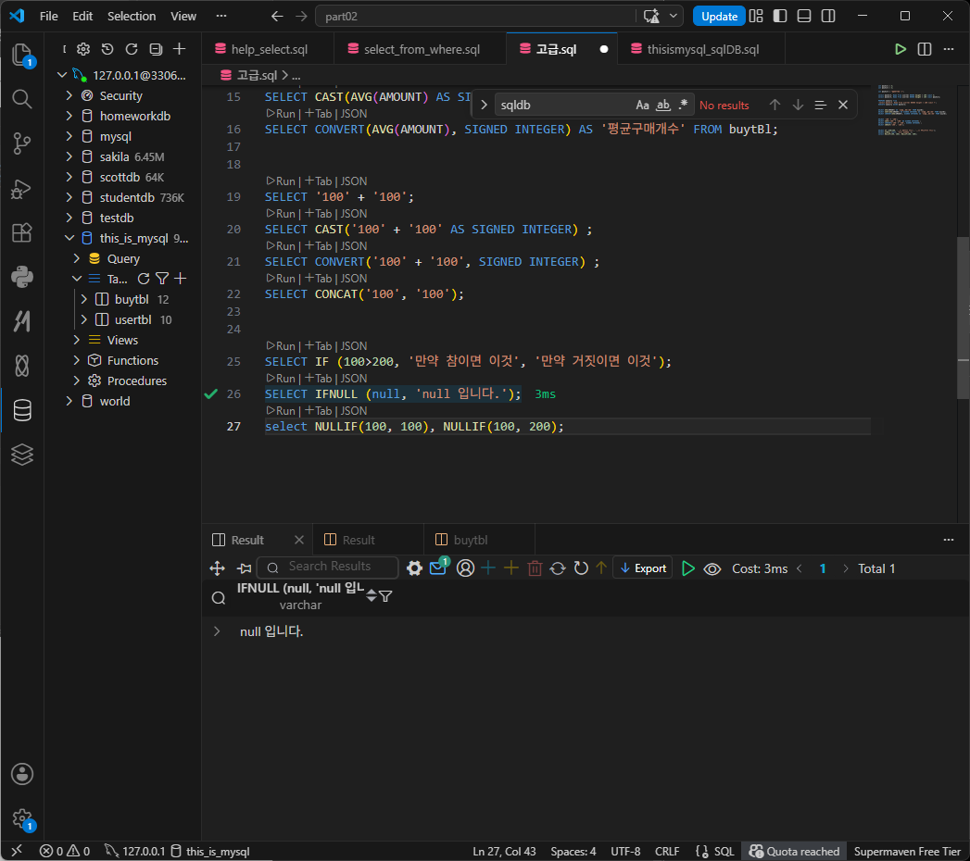Change language mode SQL in status bar

click(724, 851)
